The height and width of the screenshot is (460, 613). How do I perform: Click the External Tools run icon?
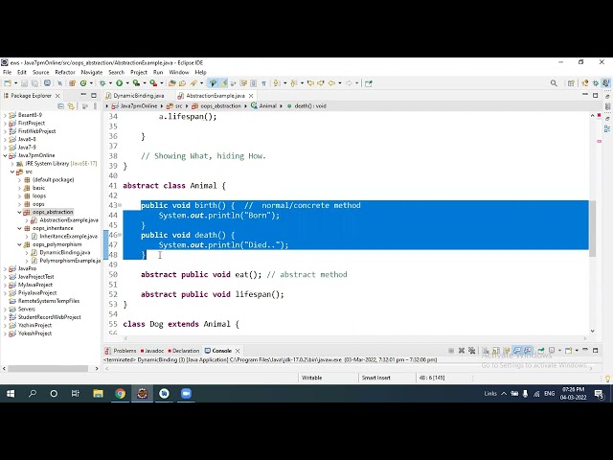click(x=153, y=83)
